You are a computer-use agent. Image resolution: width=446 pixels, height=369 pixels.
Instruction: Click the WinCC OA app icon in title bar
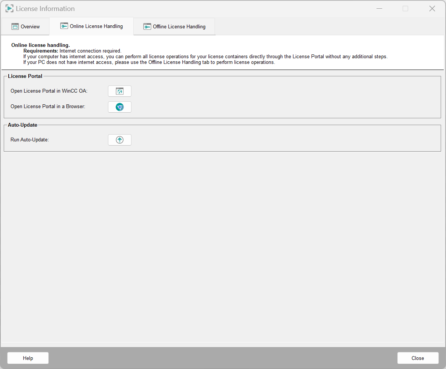click(x=9, y=8)
